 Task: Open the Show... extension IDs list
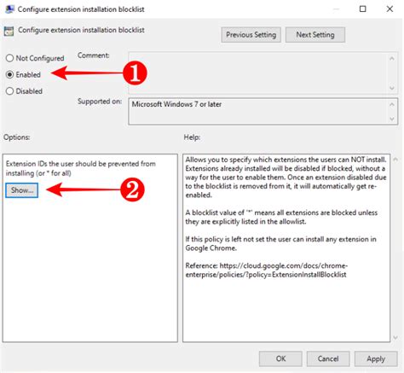[x=22, y=190]
